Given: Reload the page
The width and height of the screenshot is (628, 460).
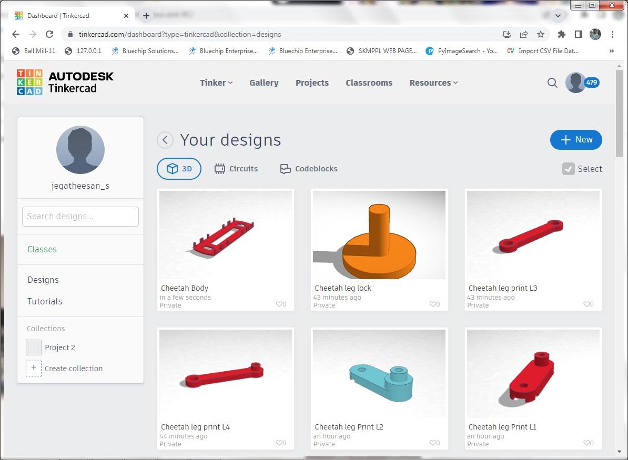Looking at the screenshot, I should 49,34.
